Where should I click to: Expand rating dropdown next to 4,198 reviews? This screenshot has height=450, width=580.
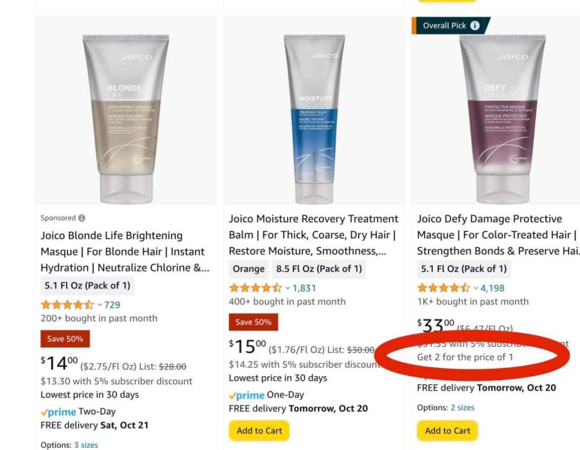(x=475, y=288)
